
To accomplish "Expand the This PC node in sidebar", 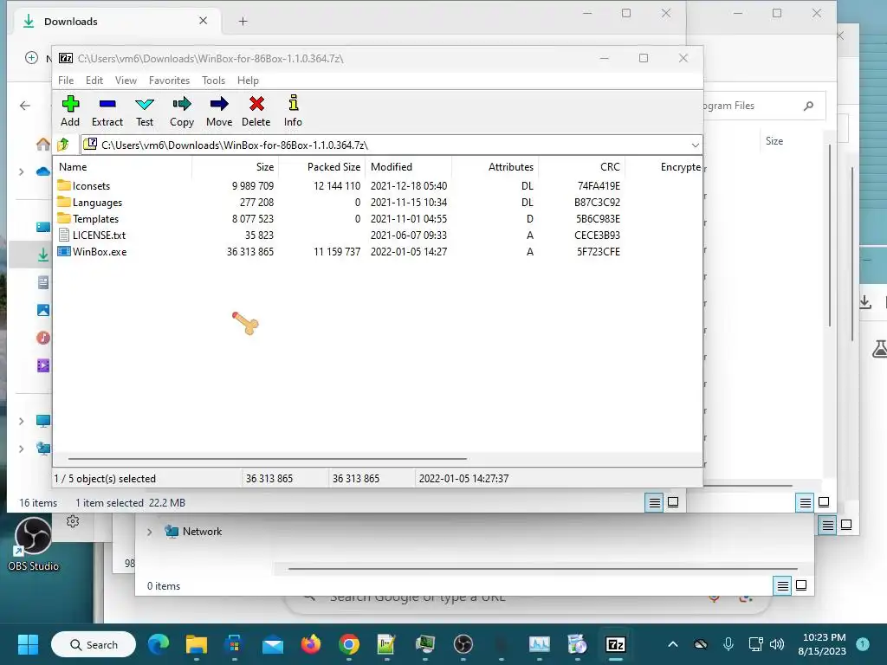I will [x=22, y=421].
